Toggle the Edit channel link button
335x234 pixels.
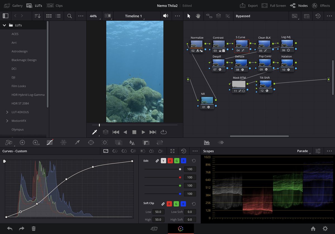[157, 161]
